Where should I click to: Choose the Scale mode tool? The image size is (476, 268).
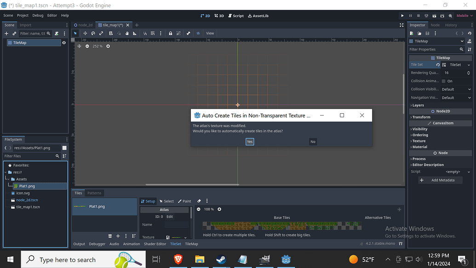pyautogui.click(x=101, y=33)
